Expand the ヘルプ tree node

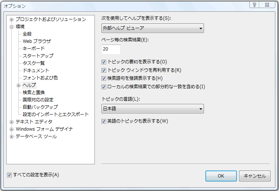[19, 85]
